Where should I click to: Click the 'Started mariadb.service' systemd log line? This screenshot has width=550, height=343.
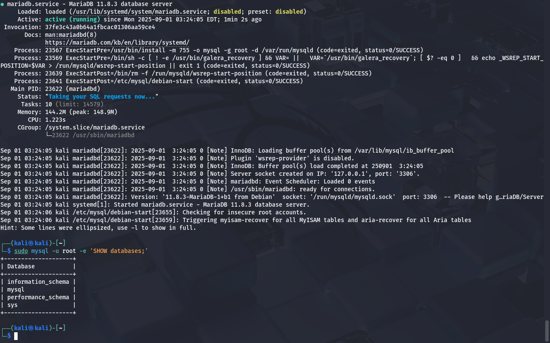pos(155,205)
